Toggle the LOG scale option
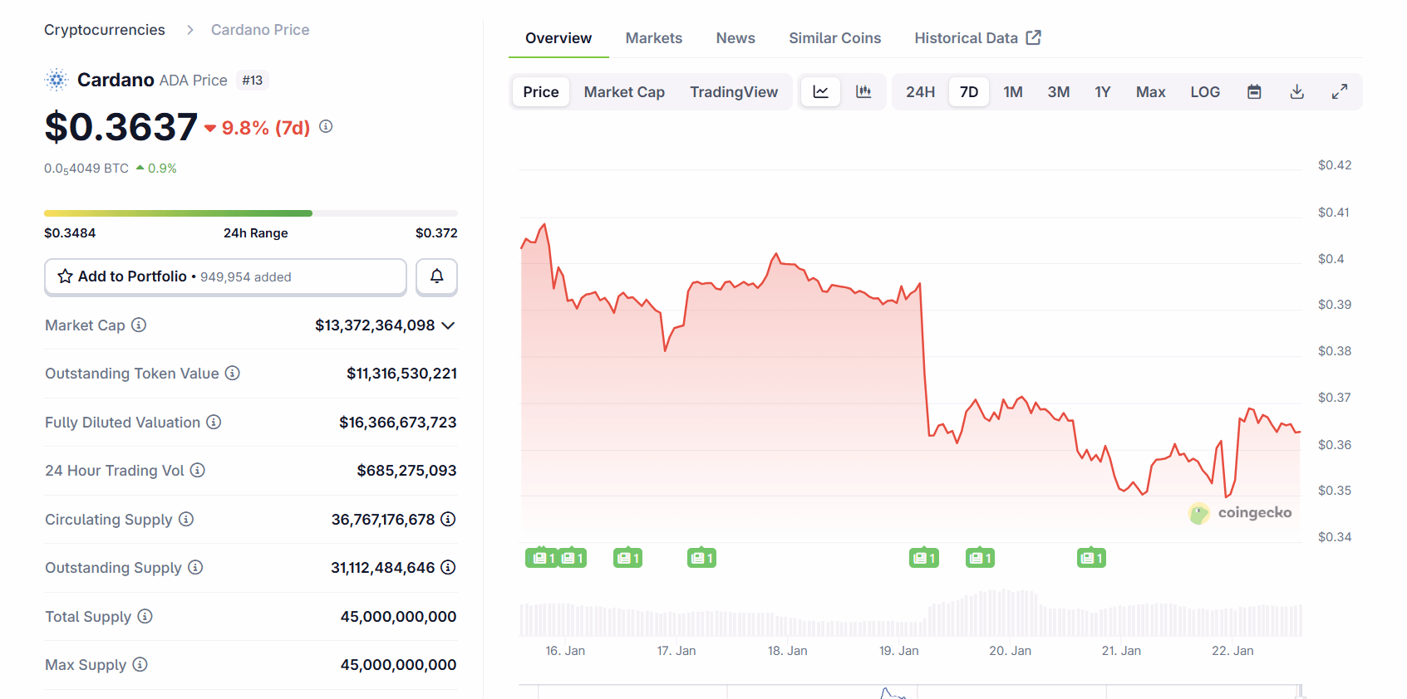1407x699 pixels. pyautogui.click(x=1204, y=92)
